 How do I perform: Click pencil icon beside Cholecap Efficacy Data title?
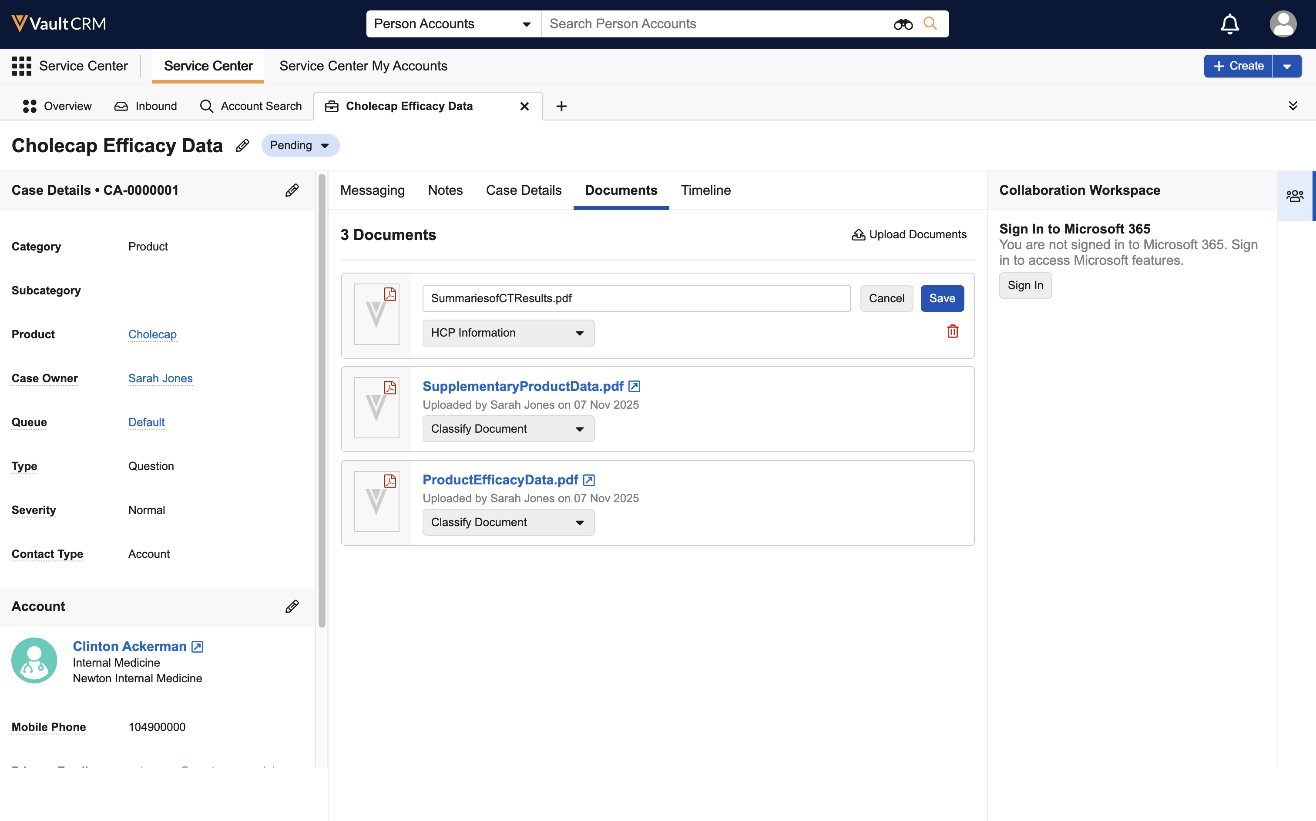click(242, 146)
